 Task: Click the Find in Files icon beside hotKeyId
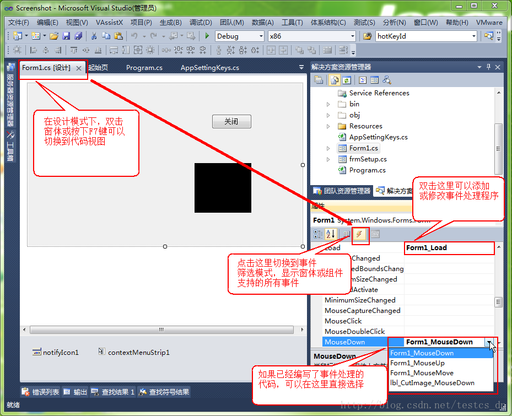(x=368, y=36)
